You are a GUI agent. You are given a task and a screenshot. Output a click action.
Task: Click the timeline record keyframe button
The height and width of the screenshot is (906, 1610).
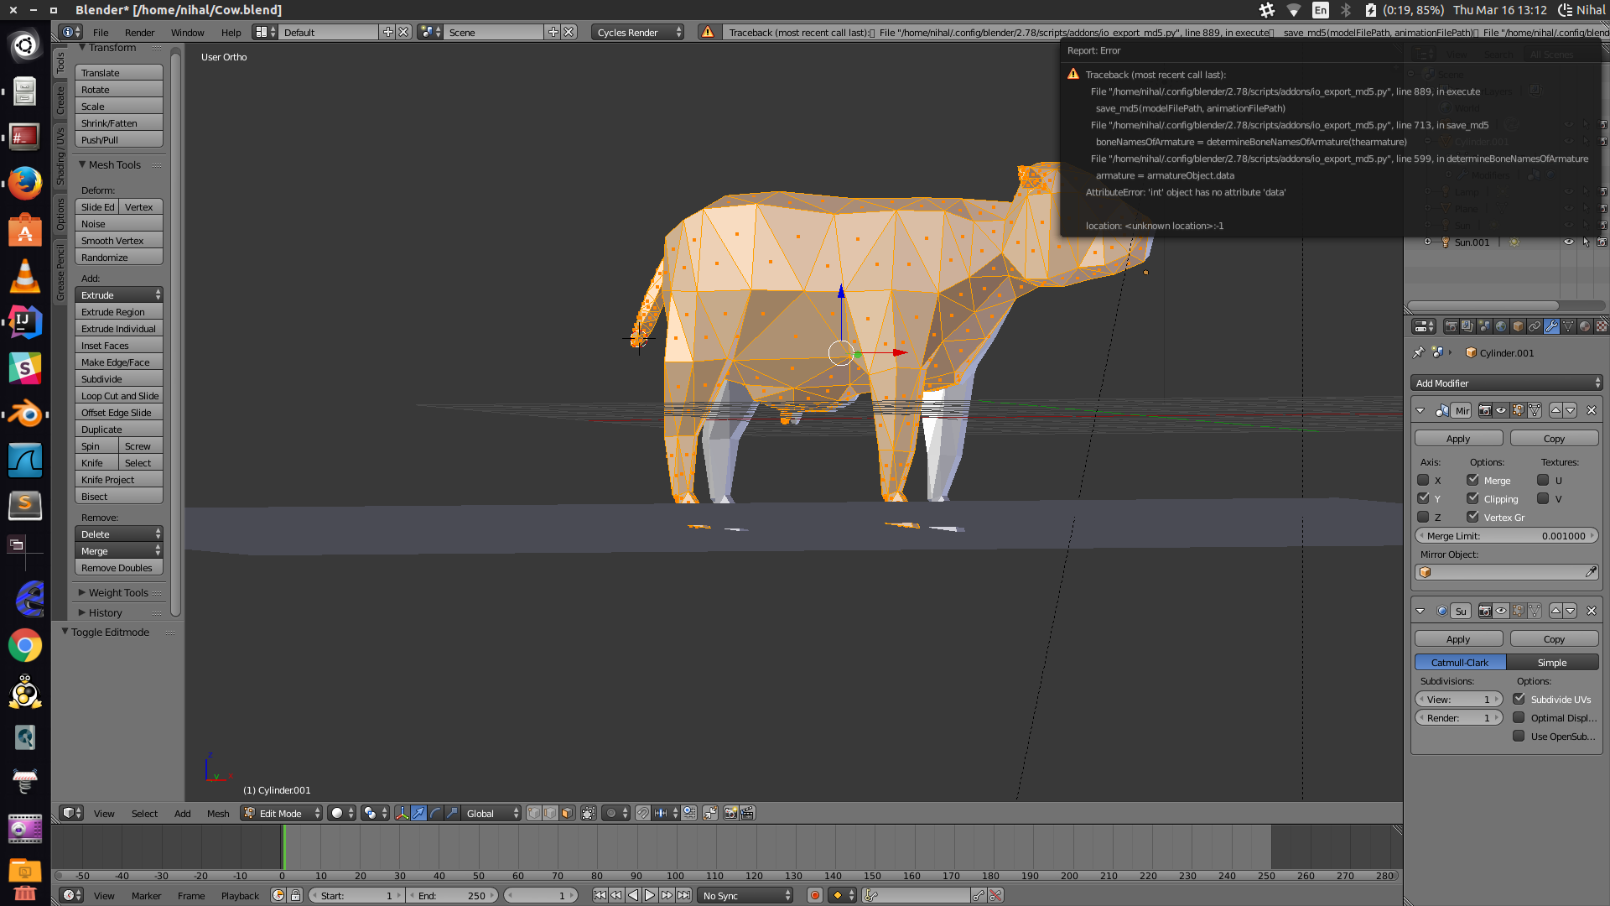[814, 895]
